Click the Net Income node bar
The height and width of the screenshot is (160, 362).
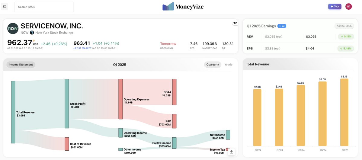point(228,135)
